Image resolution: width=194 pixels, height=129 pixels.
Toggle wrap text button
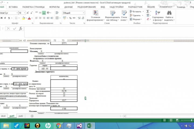coord(57,13)
